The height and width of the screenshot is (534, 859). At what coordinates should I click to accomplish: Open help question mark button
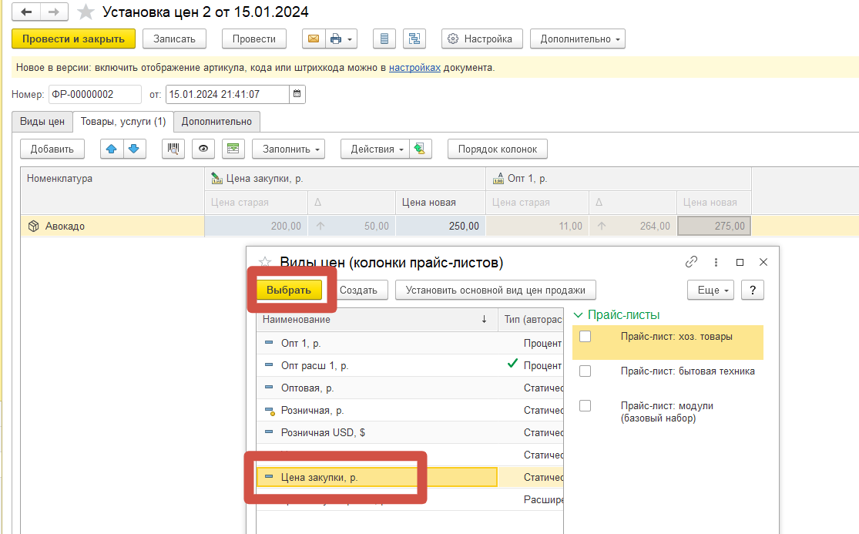click(752, 291)
